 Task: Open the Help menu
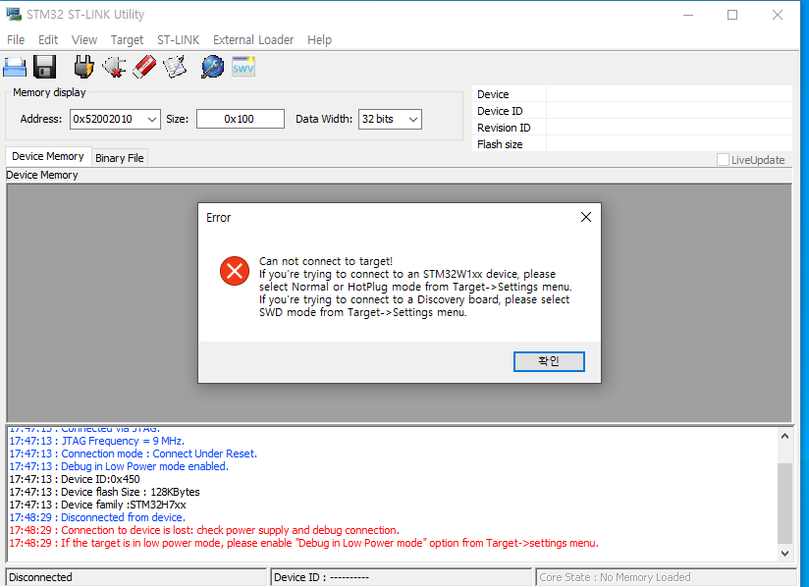319,39
